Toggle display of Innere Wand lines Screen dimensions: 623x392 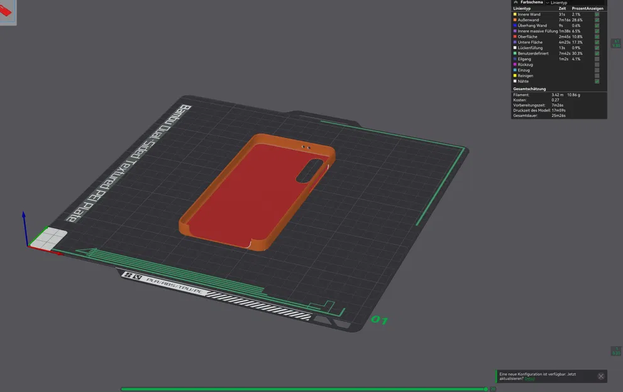(597, 14)
